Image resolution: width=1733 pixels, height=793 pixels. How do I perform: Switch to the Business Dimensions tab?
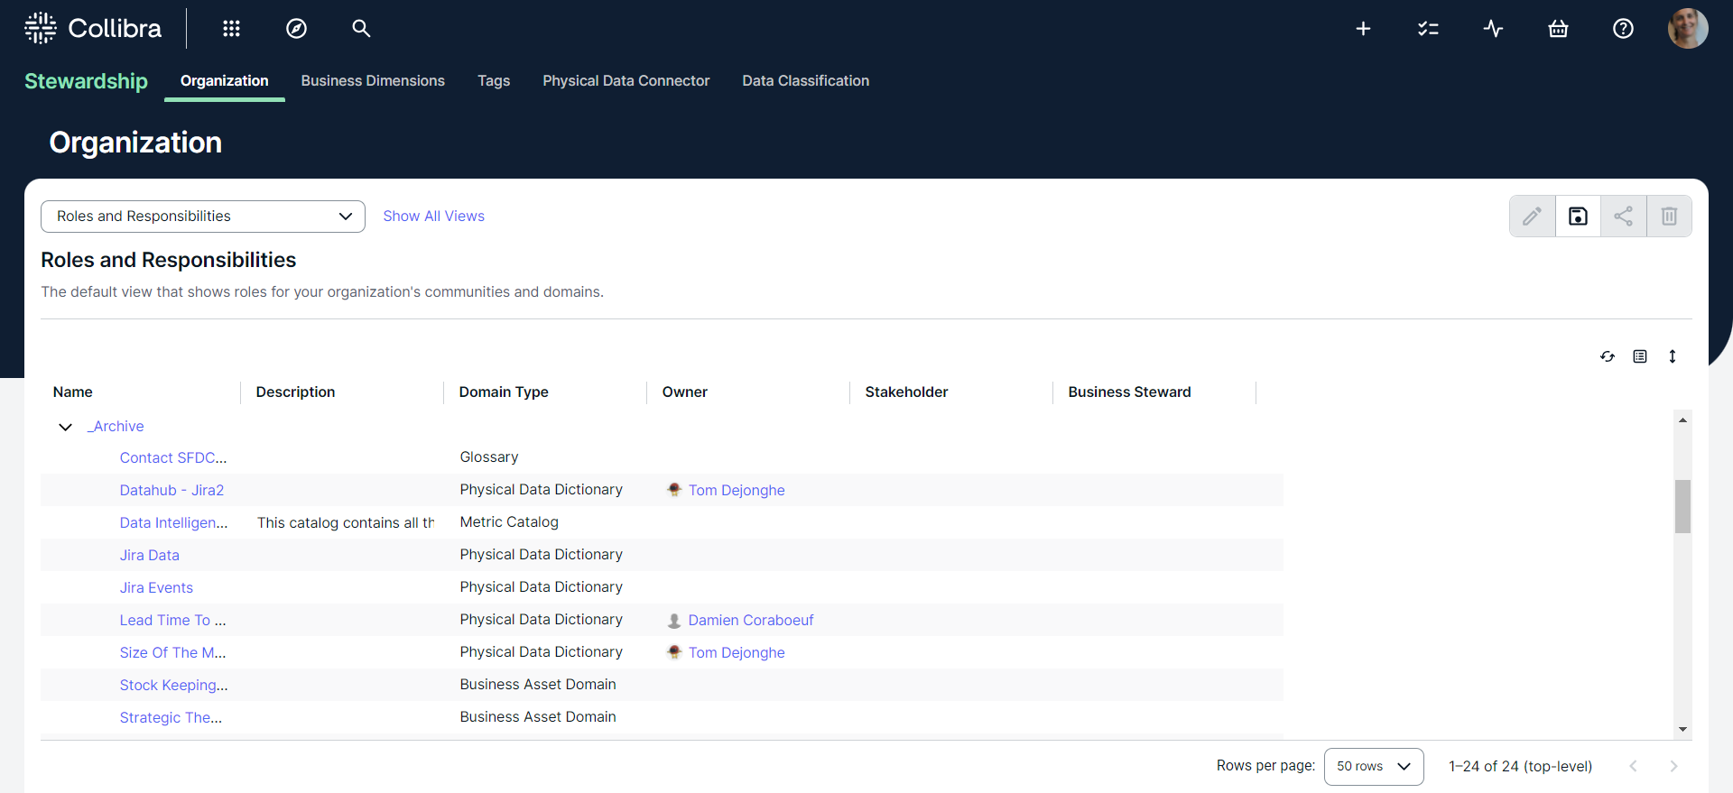pyautogui.click(x=373, y=81)
